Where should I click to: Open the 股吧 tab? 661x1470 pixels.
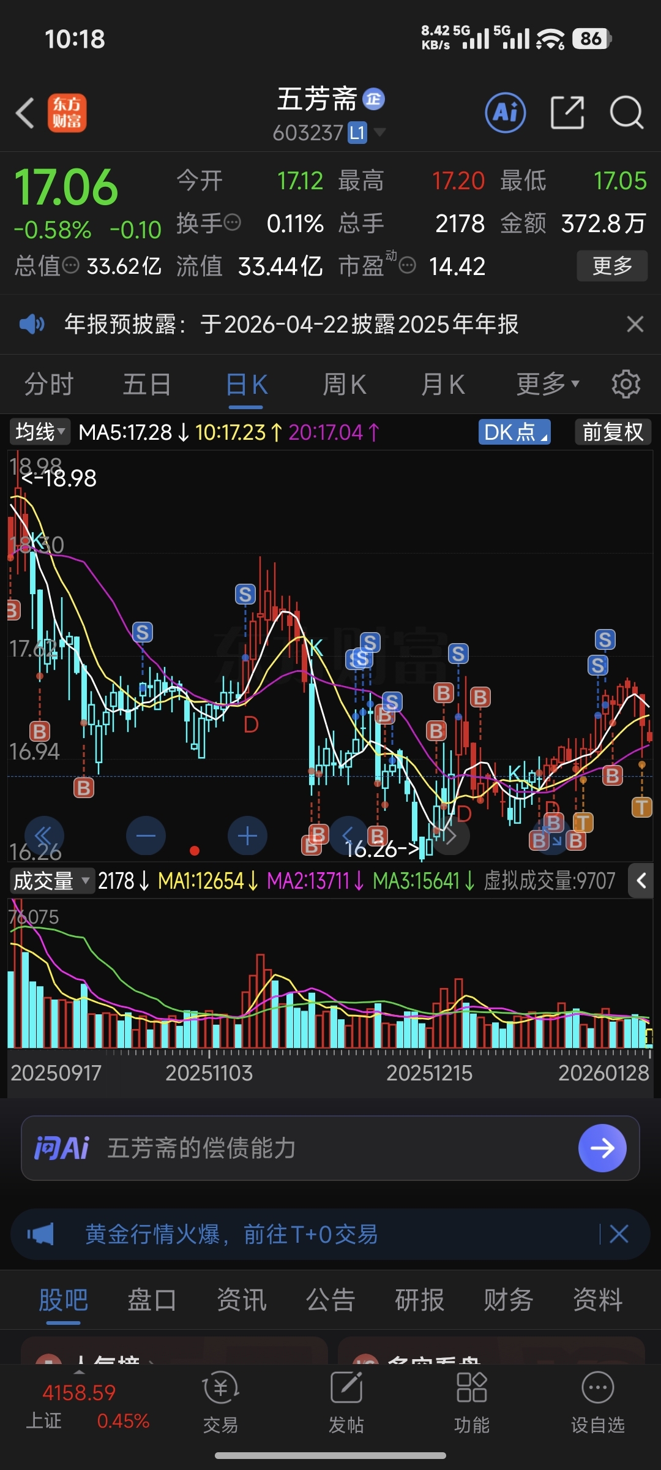coord(64,1300)
